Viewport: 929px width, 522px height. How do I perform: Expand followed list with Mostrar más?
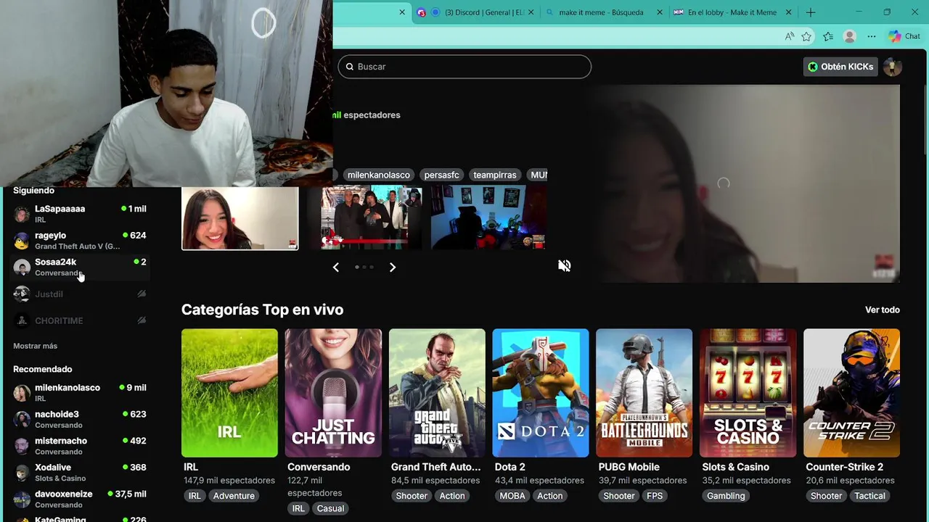point(35,346)
